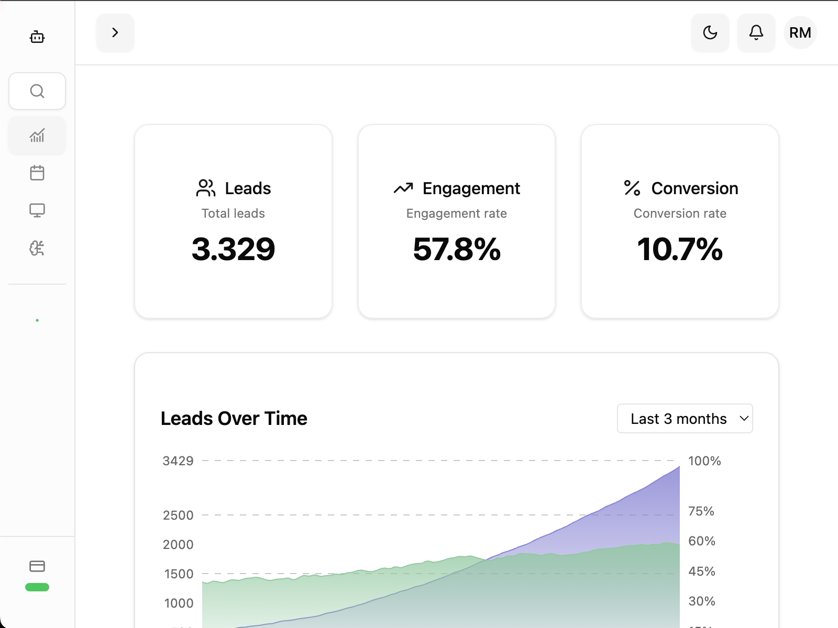
Task: Click the 3429 axis label on the chart
Action: pos(178,461)
